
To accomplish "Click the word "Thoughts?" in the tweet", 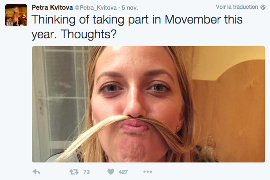I will [x=89, y=34].
